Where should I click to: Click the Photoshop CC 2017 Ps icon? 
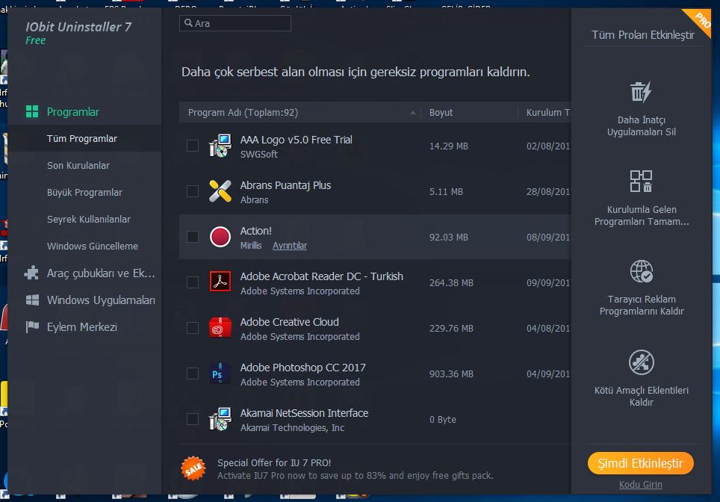tap(220, 374)
